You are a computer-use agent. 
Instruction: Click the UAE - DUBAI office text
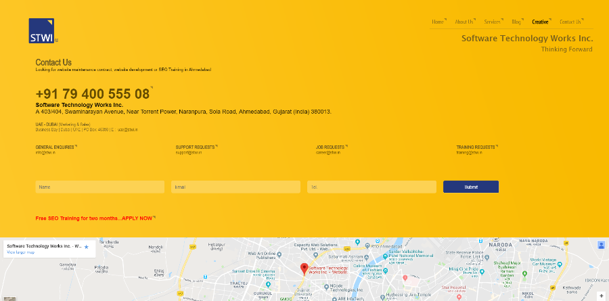[x=63, y=124]
